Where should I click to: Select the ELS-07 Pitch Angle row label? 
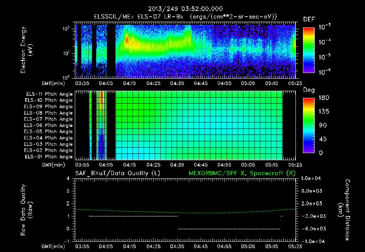(48, 119)
